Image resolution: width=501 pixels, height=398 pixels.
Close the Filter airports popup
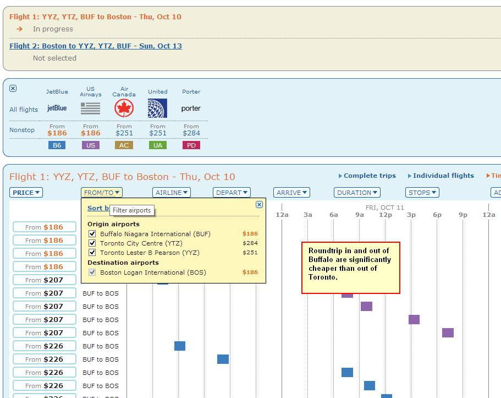point(259,204)
